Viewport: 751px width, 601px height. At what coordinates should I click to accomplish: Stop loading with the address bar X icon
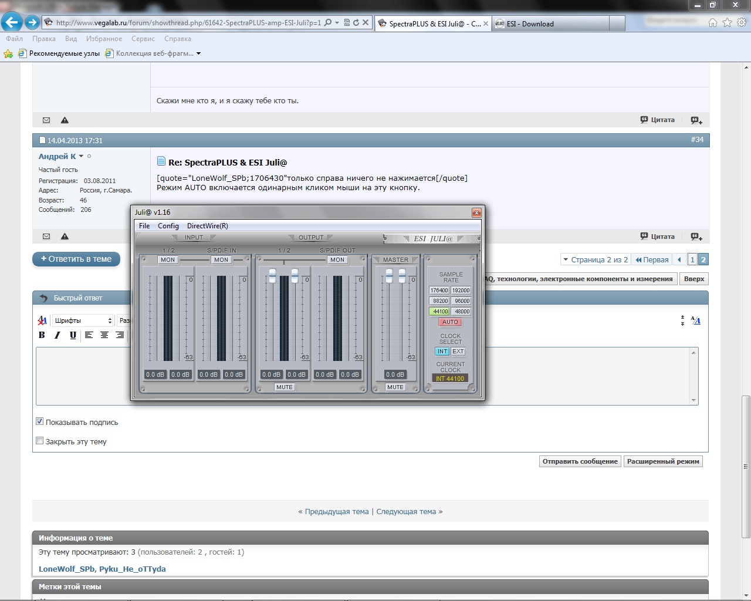(x=366, y=23)
